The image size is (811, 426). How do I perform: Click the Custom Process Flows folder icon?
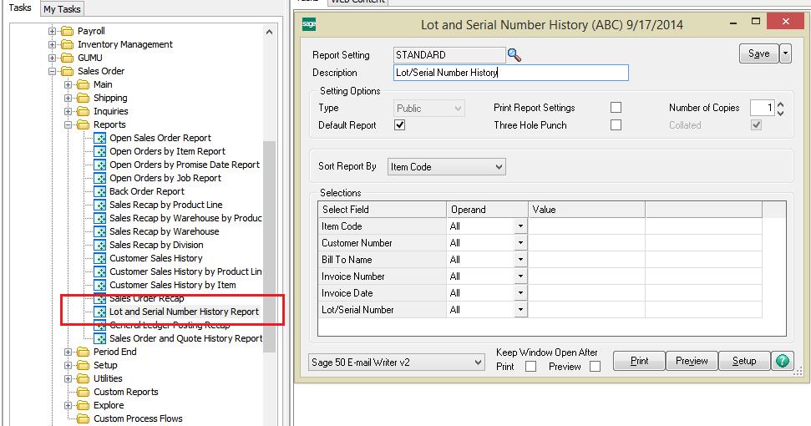coord(84,418)
